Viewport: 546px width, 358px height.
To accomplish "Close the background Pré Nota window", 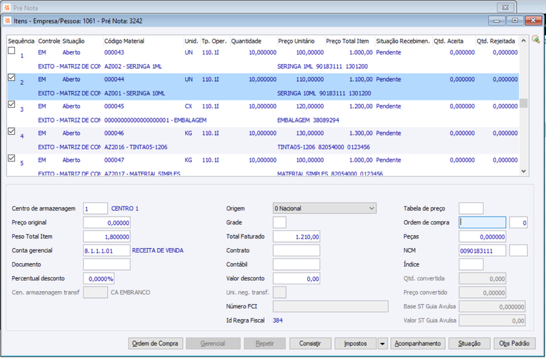I will [506, 8].
